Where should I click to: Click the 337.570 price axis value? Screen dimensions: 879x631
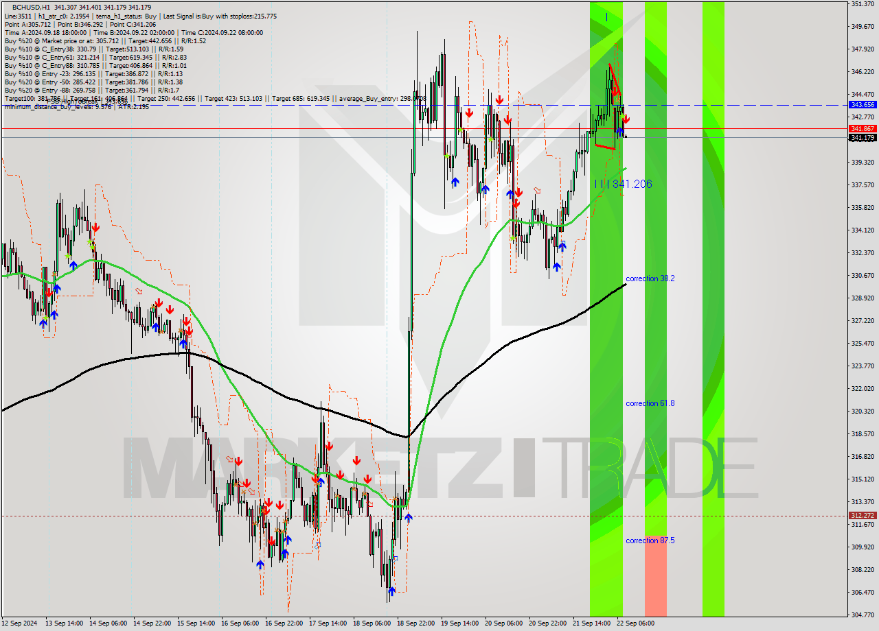click(863, 184)
